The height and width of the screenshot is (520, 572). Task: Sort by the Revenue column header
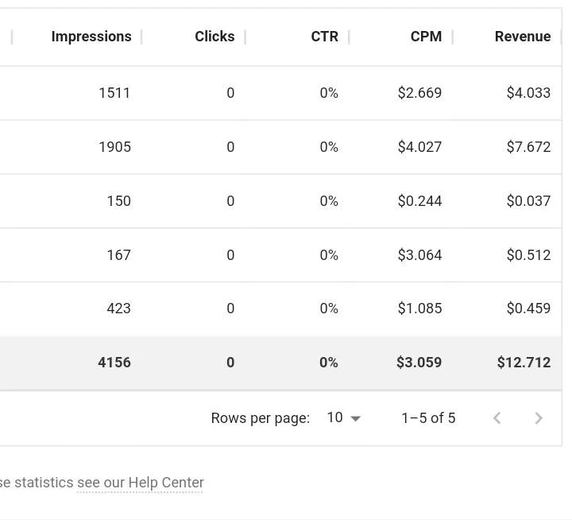pyautogui.click(x=523, y=37)
